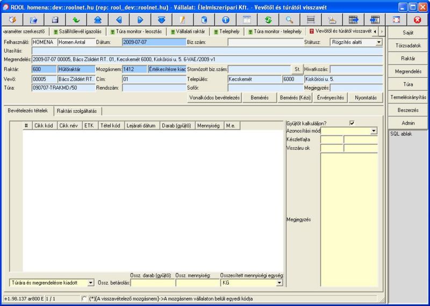The width and height of the screenshot is (430, 306).
Task: Go to next record with right arrow
Action: pos(140,20)
